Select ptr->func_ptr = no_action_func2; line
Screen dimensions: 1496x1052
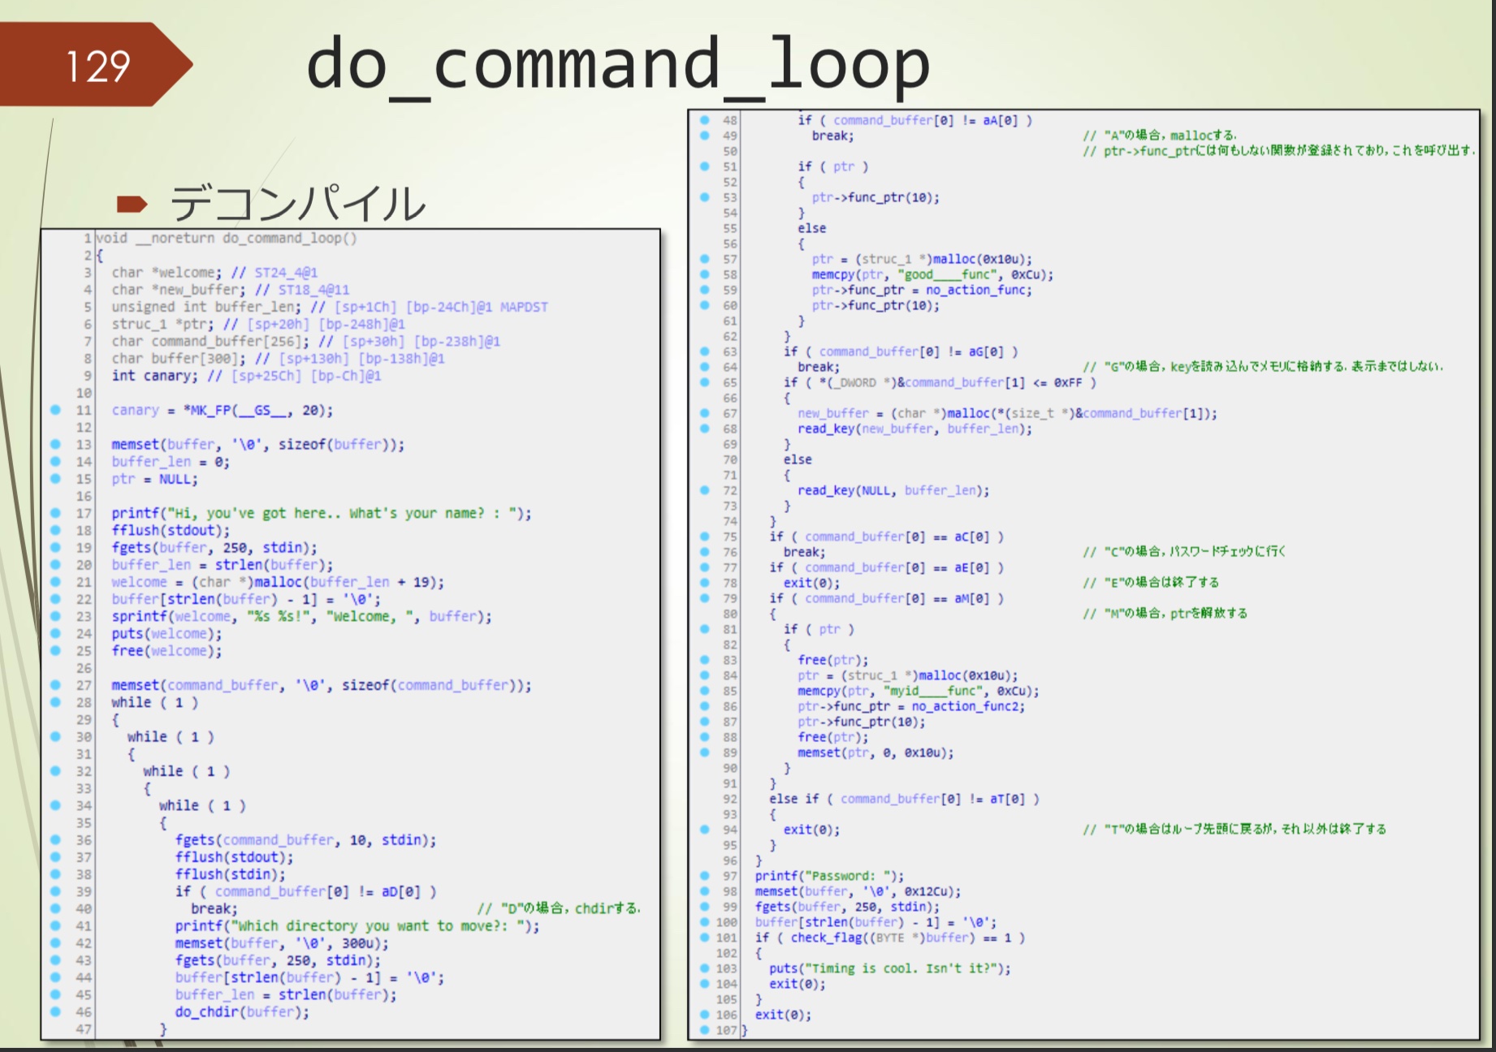click(910, 706)
